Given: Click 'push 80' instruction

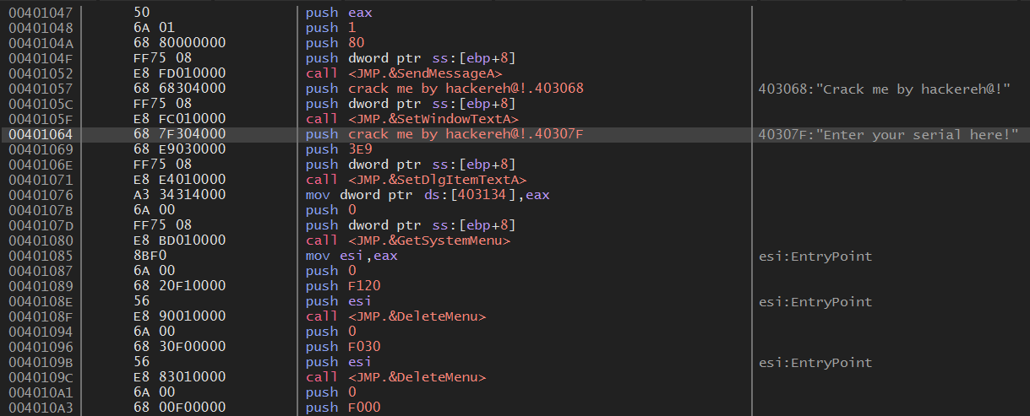Looking at the screenshot, I should (x=333, y=42).
